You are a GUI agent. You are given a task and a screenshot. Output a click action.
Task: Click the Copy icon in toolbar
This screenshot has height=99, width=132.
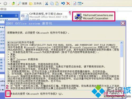pyautogui.click(x=52, y=3)
